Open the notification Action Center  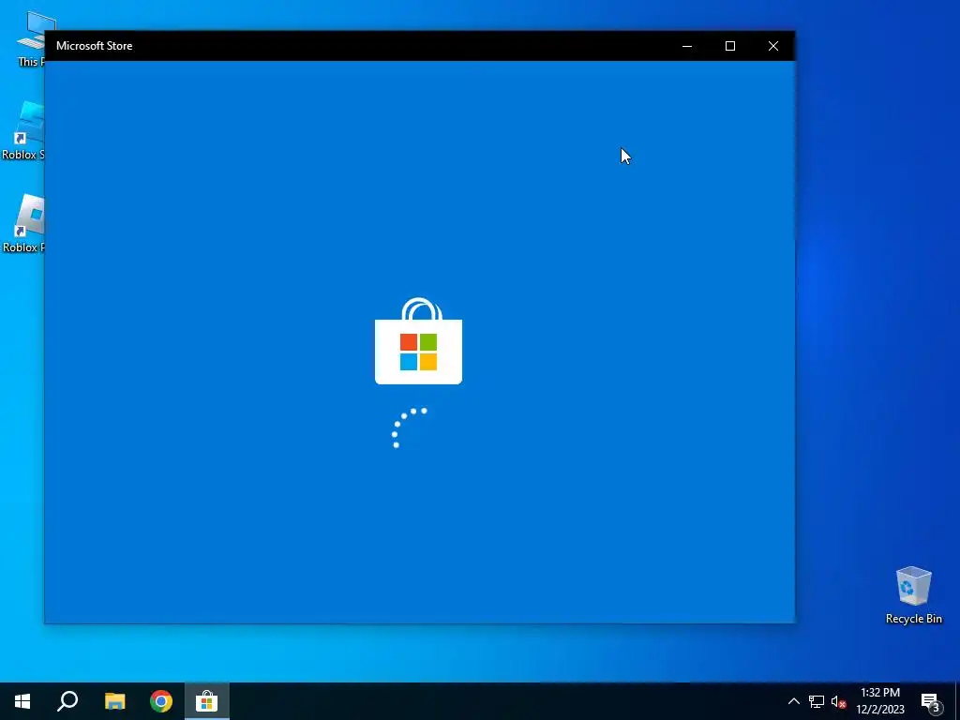[931, 701]
